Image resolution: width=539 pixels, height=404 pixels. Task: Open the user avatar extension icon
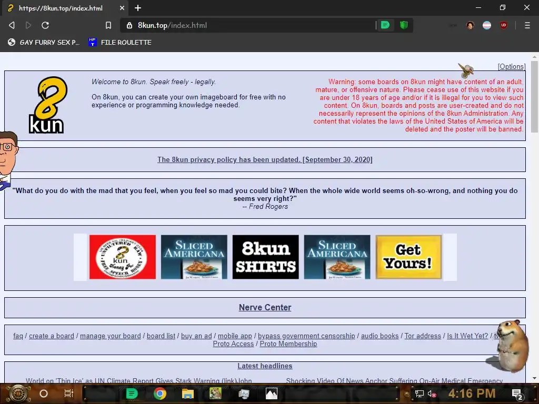(470, 25)
